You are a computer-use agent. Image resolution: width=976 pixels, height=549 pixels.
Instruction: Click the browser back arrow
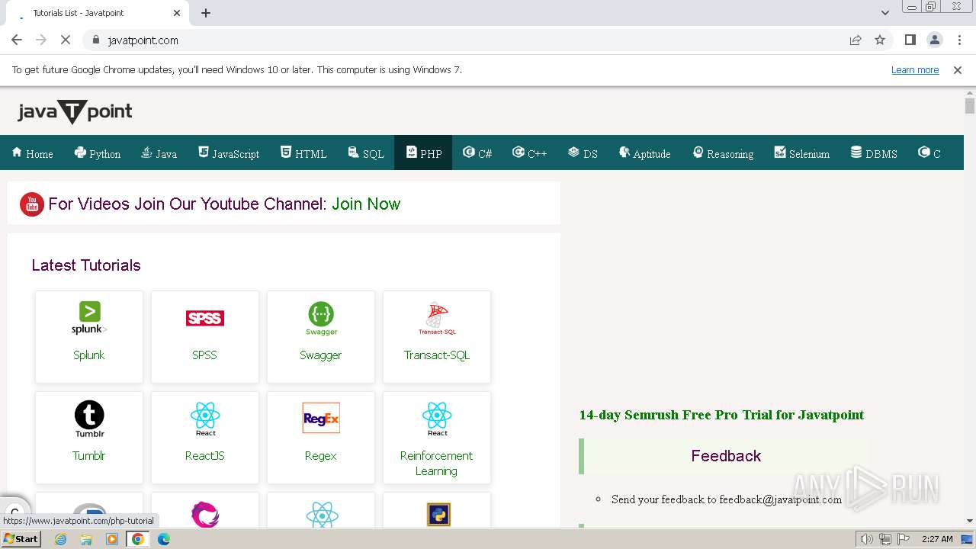[17, 40]
